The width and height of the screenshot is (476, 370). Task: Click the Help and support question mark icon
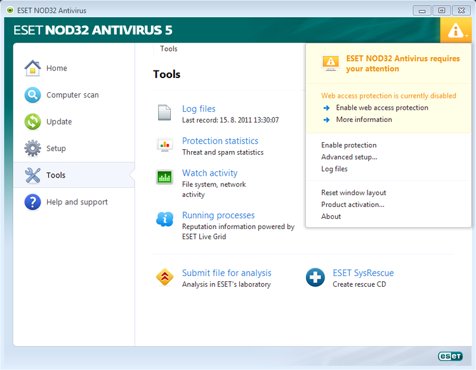coord(33,202)
